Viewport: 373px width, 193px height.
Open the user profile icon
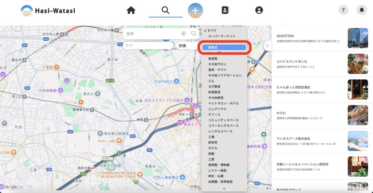[x=259, y=10]
